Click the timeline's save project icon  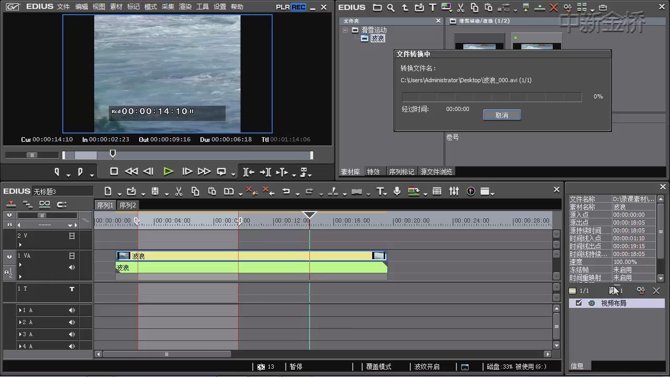[x=155, y=191]
